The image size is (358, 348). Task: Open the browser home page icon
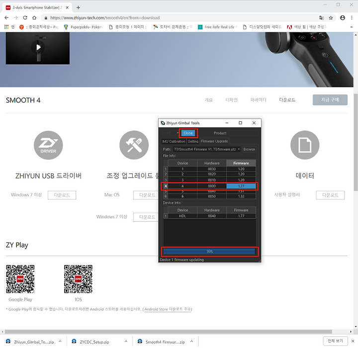(x=34, y=17)
